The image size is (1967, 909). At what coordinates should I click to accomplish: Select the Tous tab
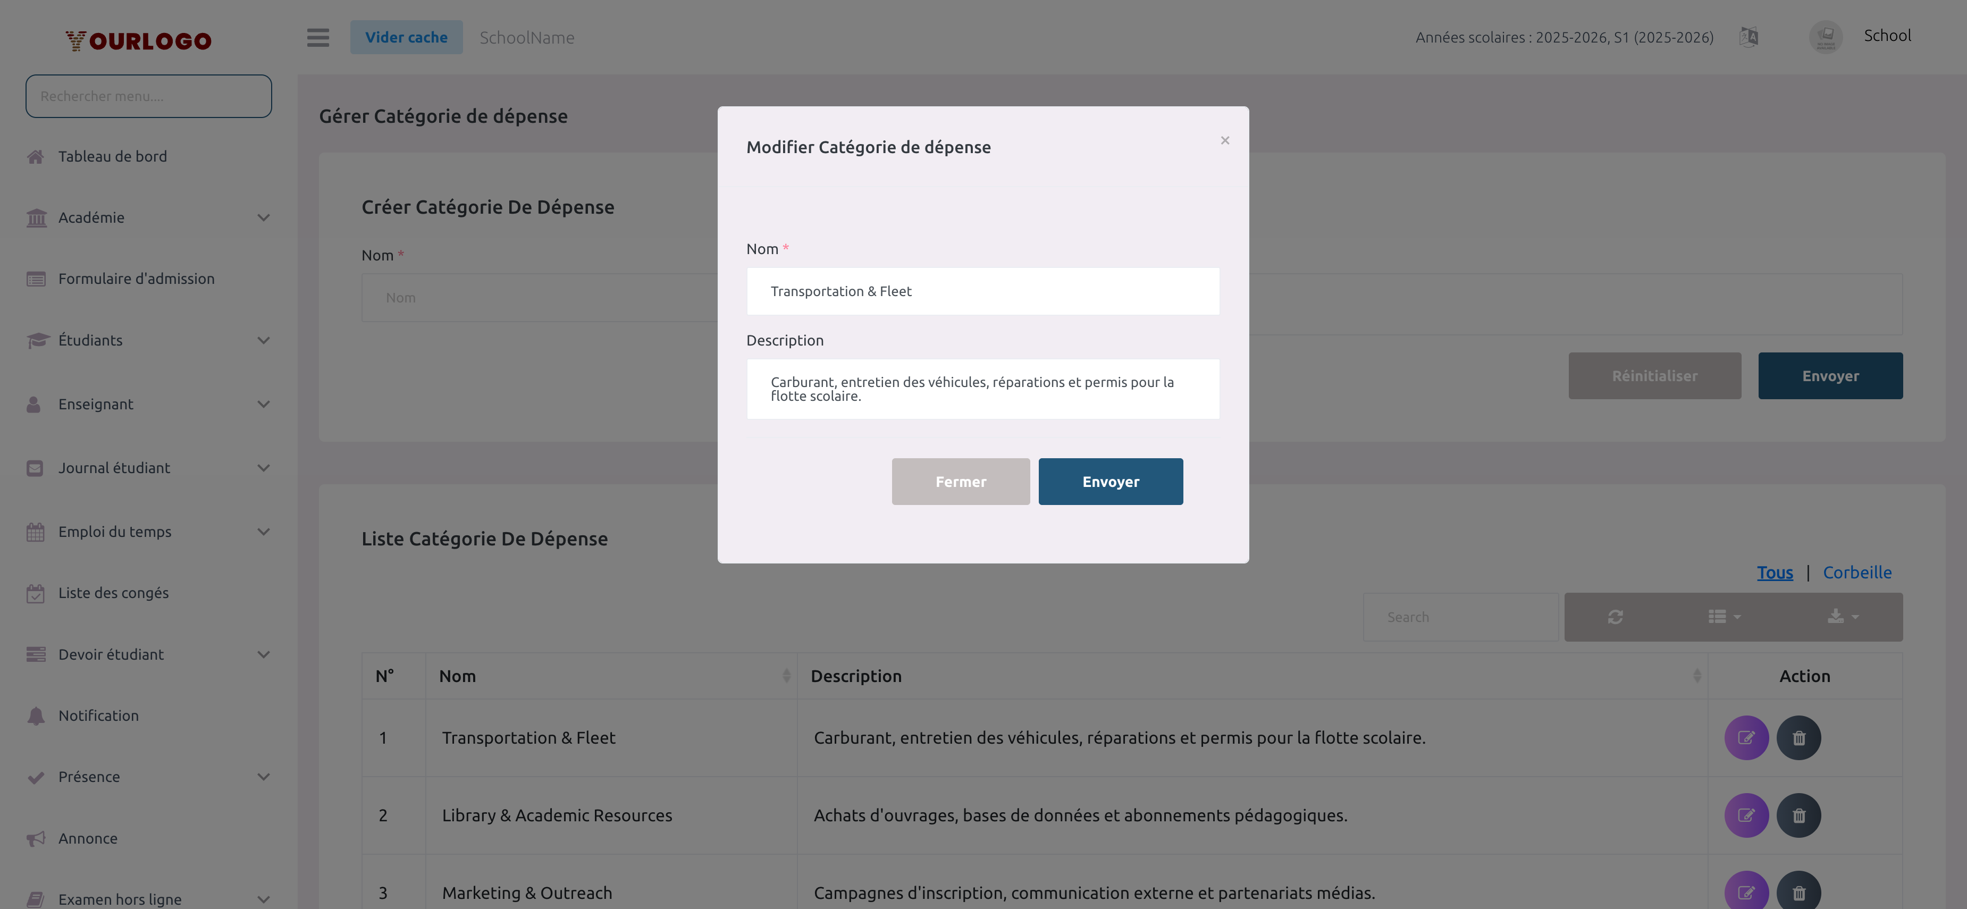point(1775,571)
